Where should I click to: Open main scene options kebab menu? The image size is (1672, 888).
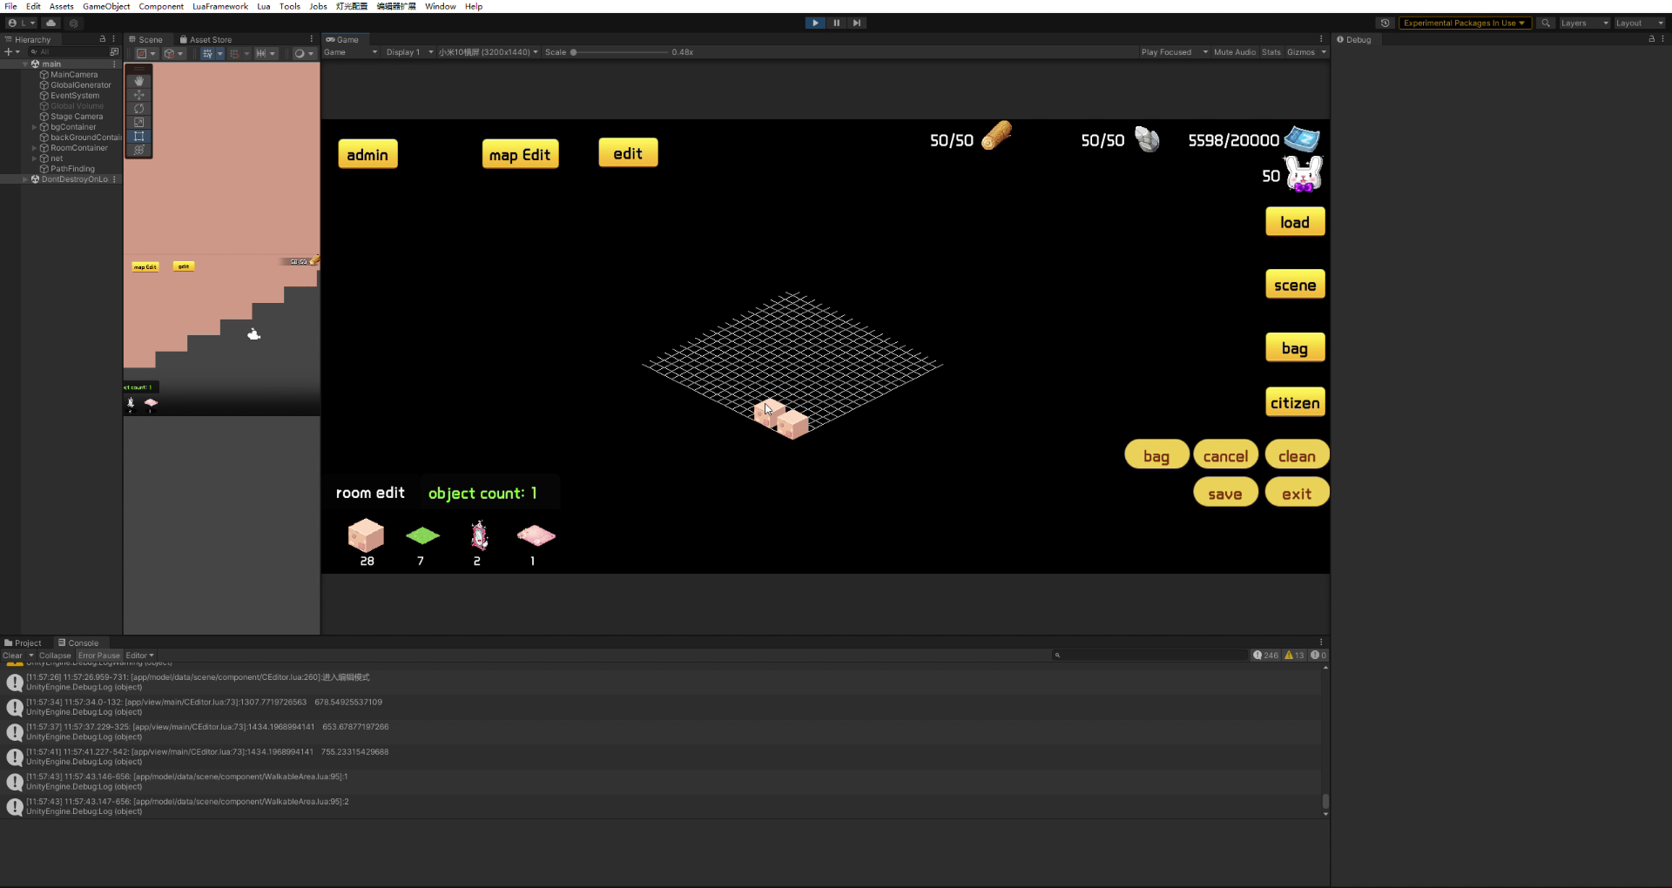pyautogui.click(x=114, y=64)
